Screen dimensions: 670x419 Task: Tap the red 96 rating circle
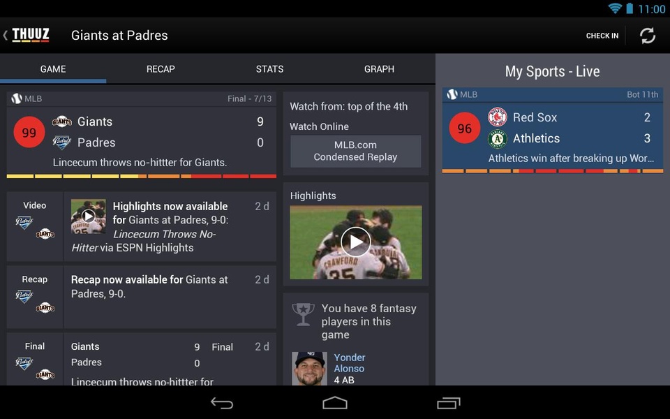tap(465, 128)
